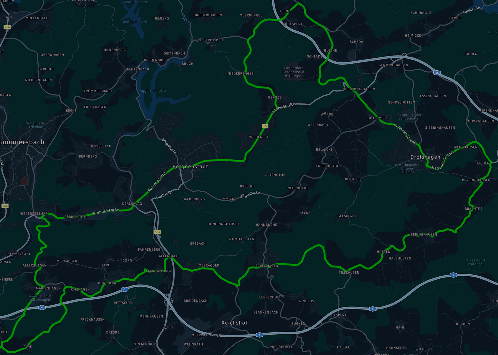
Task: Click the Eckenhagen village label
Action: pyautogui.click(x=267, y=266)
